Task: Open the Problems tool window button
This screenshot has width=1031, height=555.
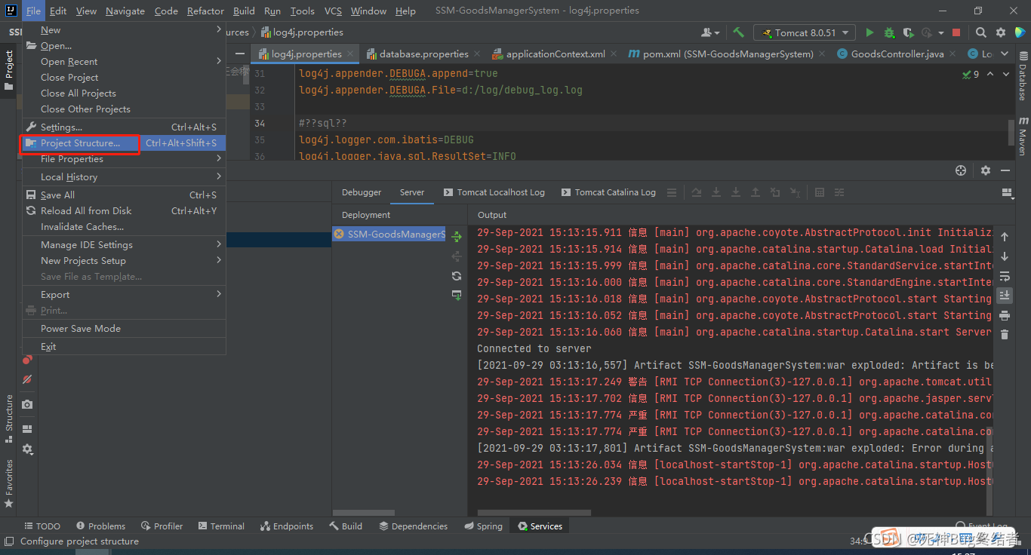Action: coord(100,526)
